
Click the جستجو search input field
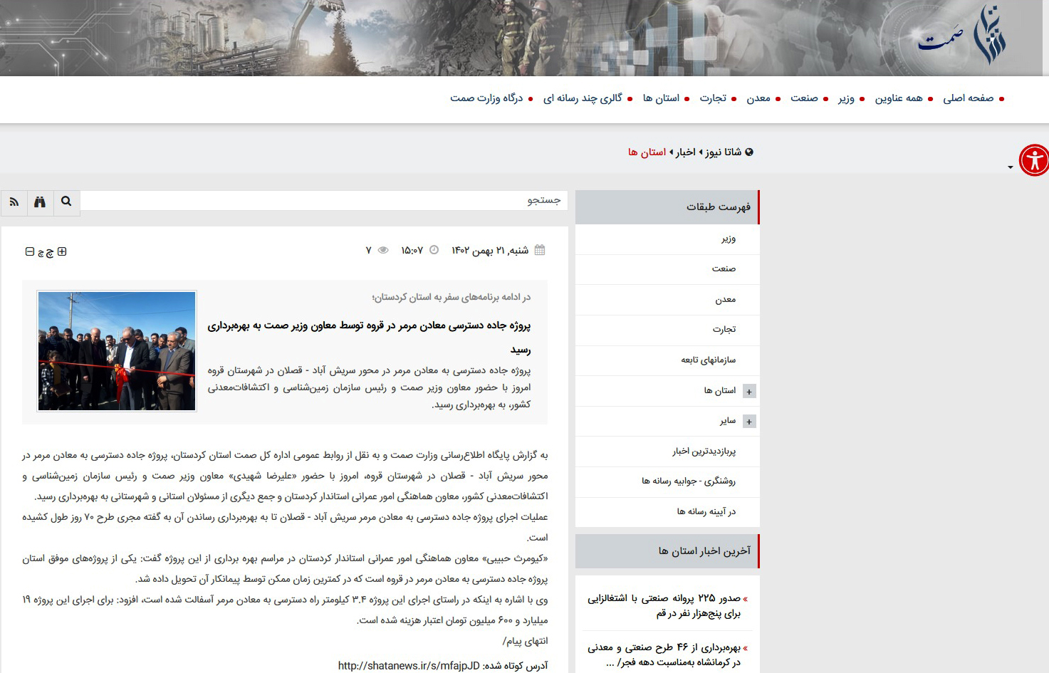pos(324,200)
